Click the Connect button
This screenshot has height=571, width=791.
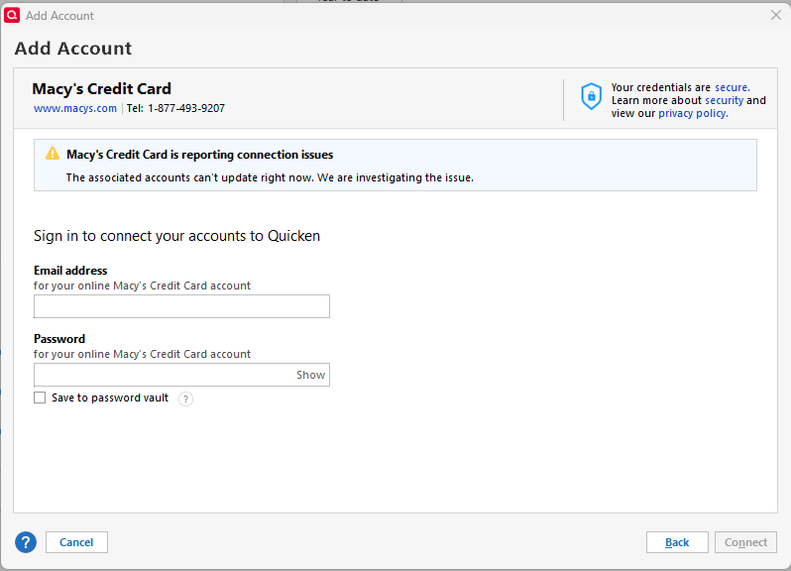[x=745, y=542]
